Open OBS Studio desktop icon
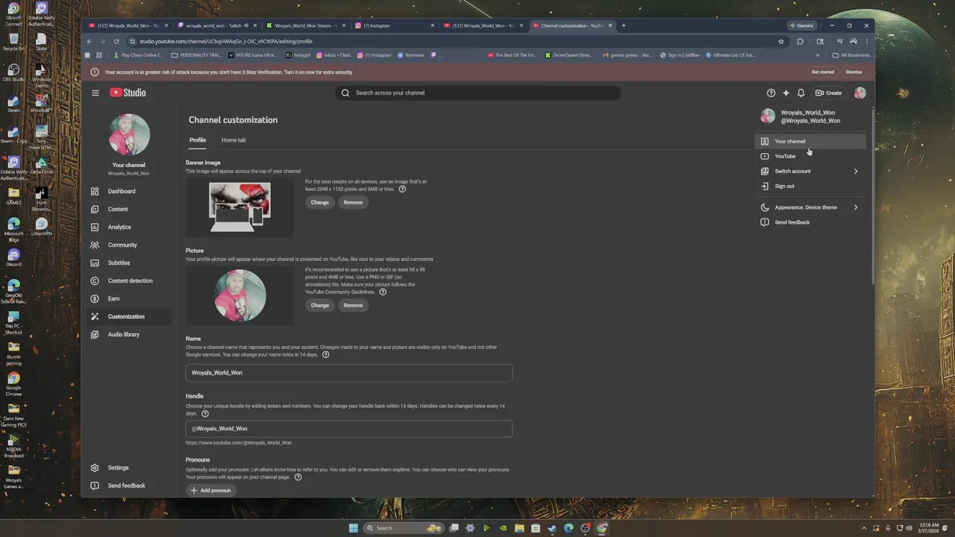The image size is (955, 537). tap(13, 73)
